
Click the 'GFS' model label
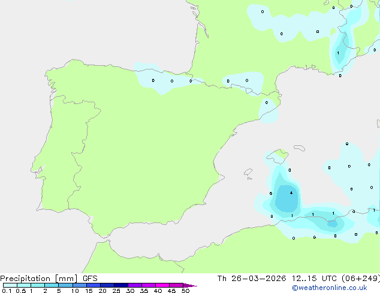[x=90, y=279]
